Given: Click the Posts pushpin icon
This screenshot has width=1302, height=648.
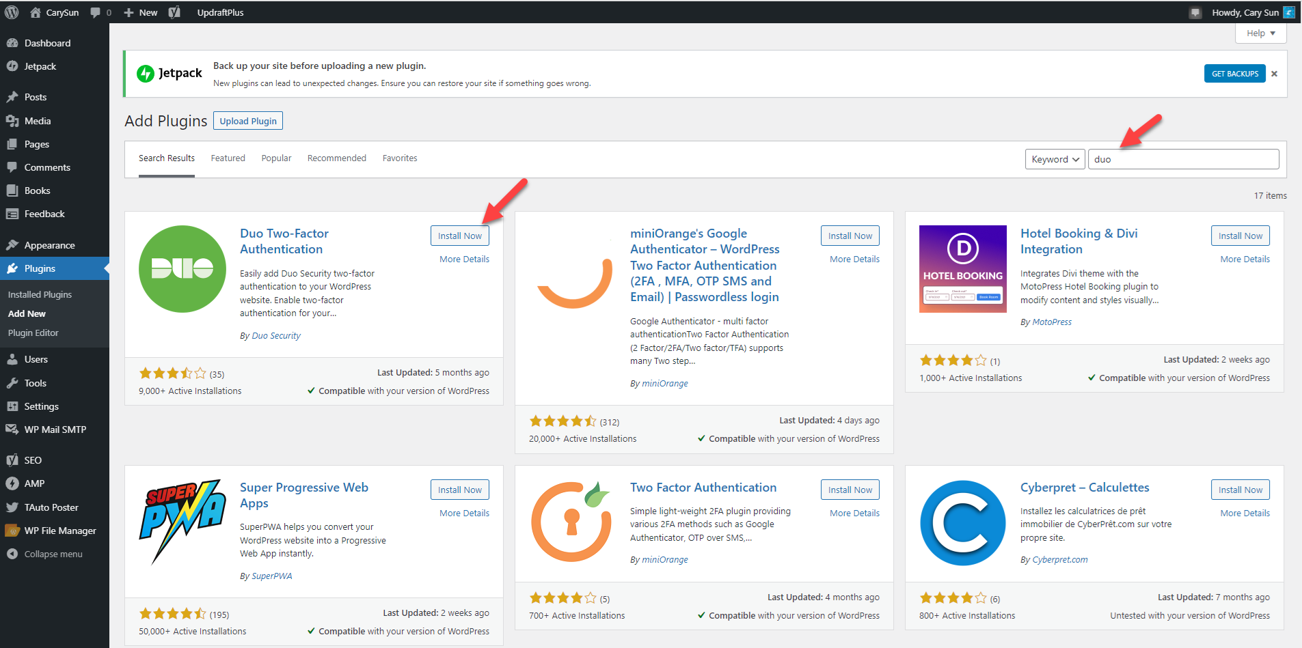Looking at the screenshot, I should (12, 97).
